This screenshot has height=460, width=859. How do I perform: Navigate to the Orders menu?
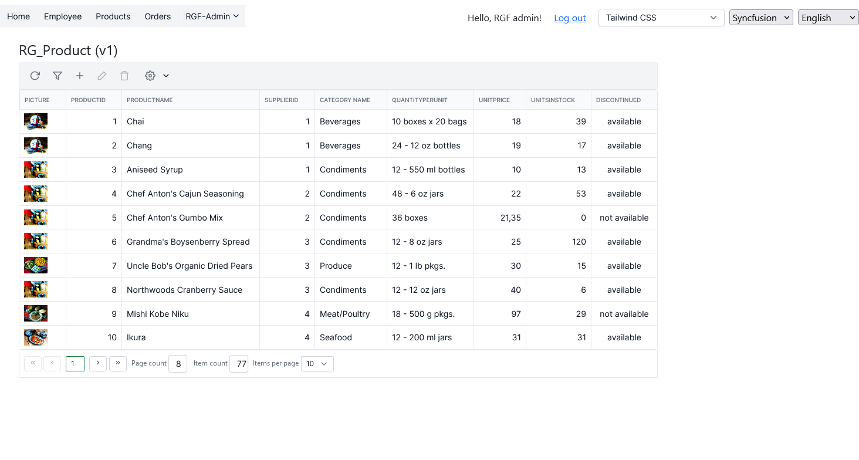[x=158, y=16]
